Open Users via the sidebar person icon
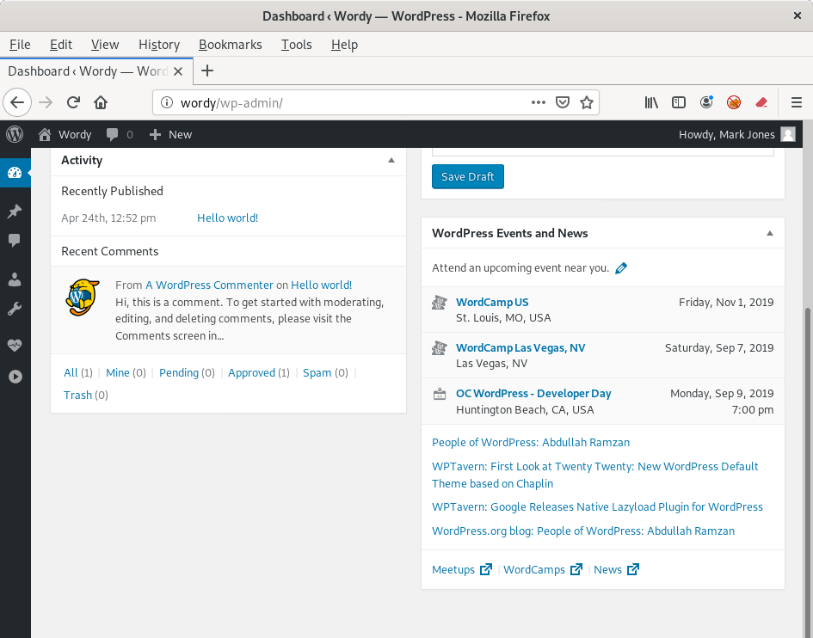The height and width of the screenshot is (638, 813). (15, 279)
